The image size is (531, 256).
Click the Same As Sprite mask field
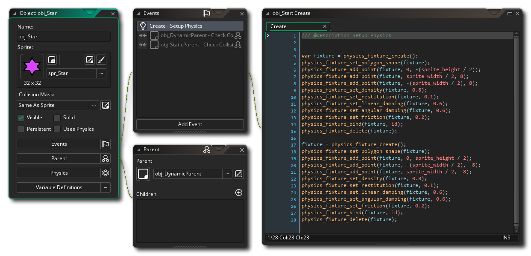(x=53, y=105)
